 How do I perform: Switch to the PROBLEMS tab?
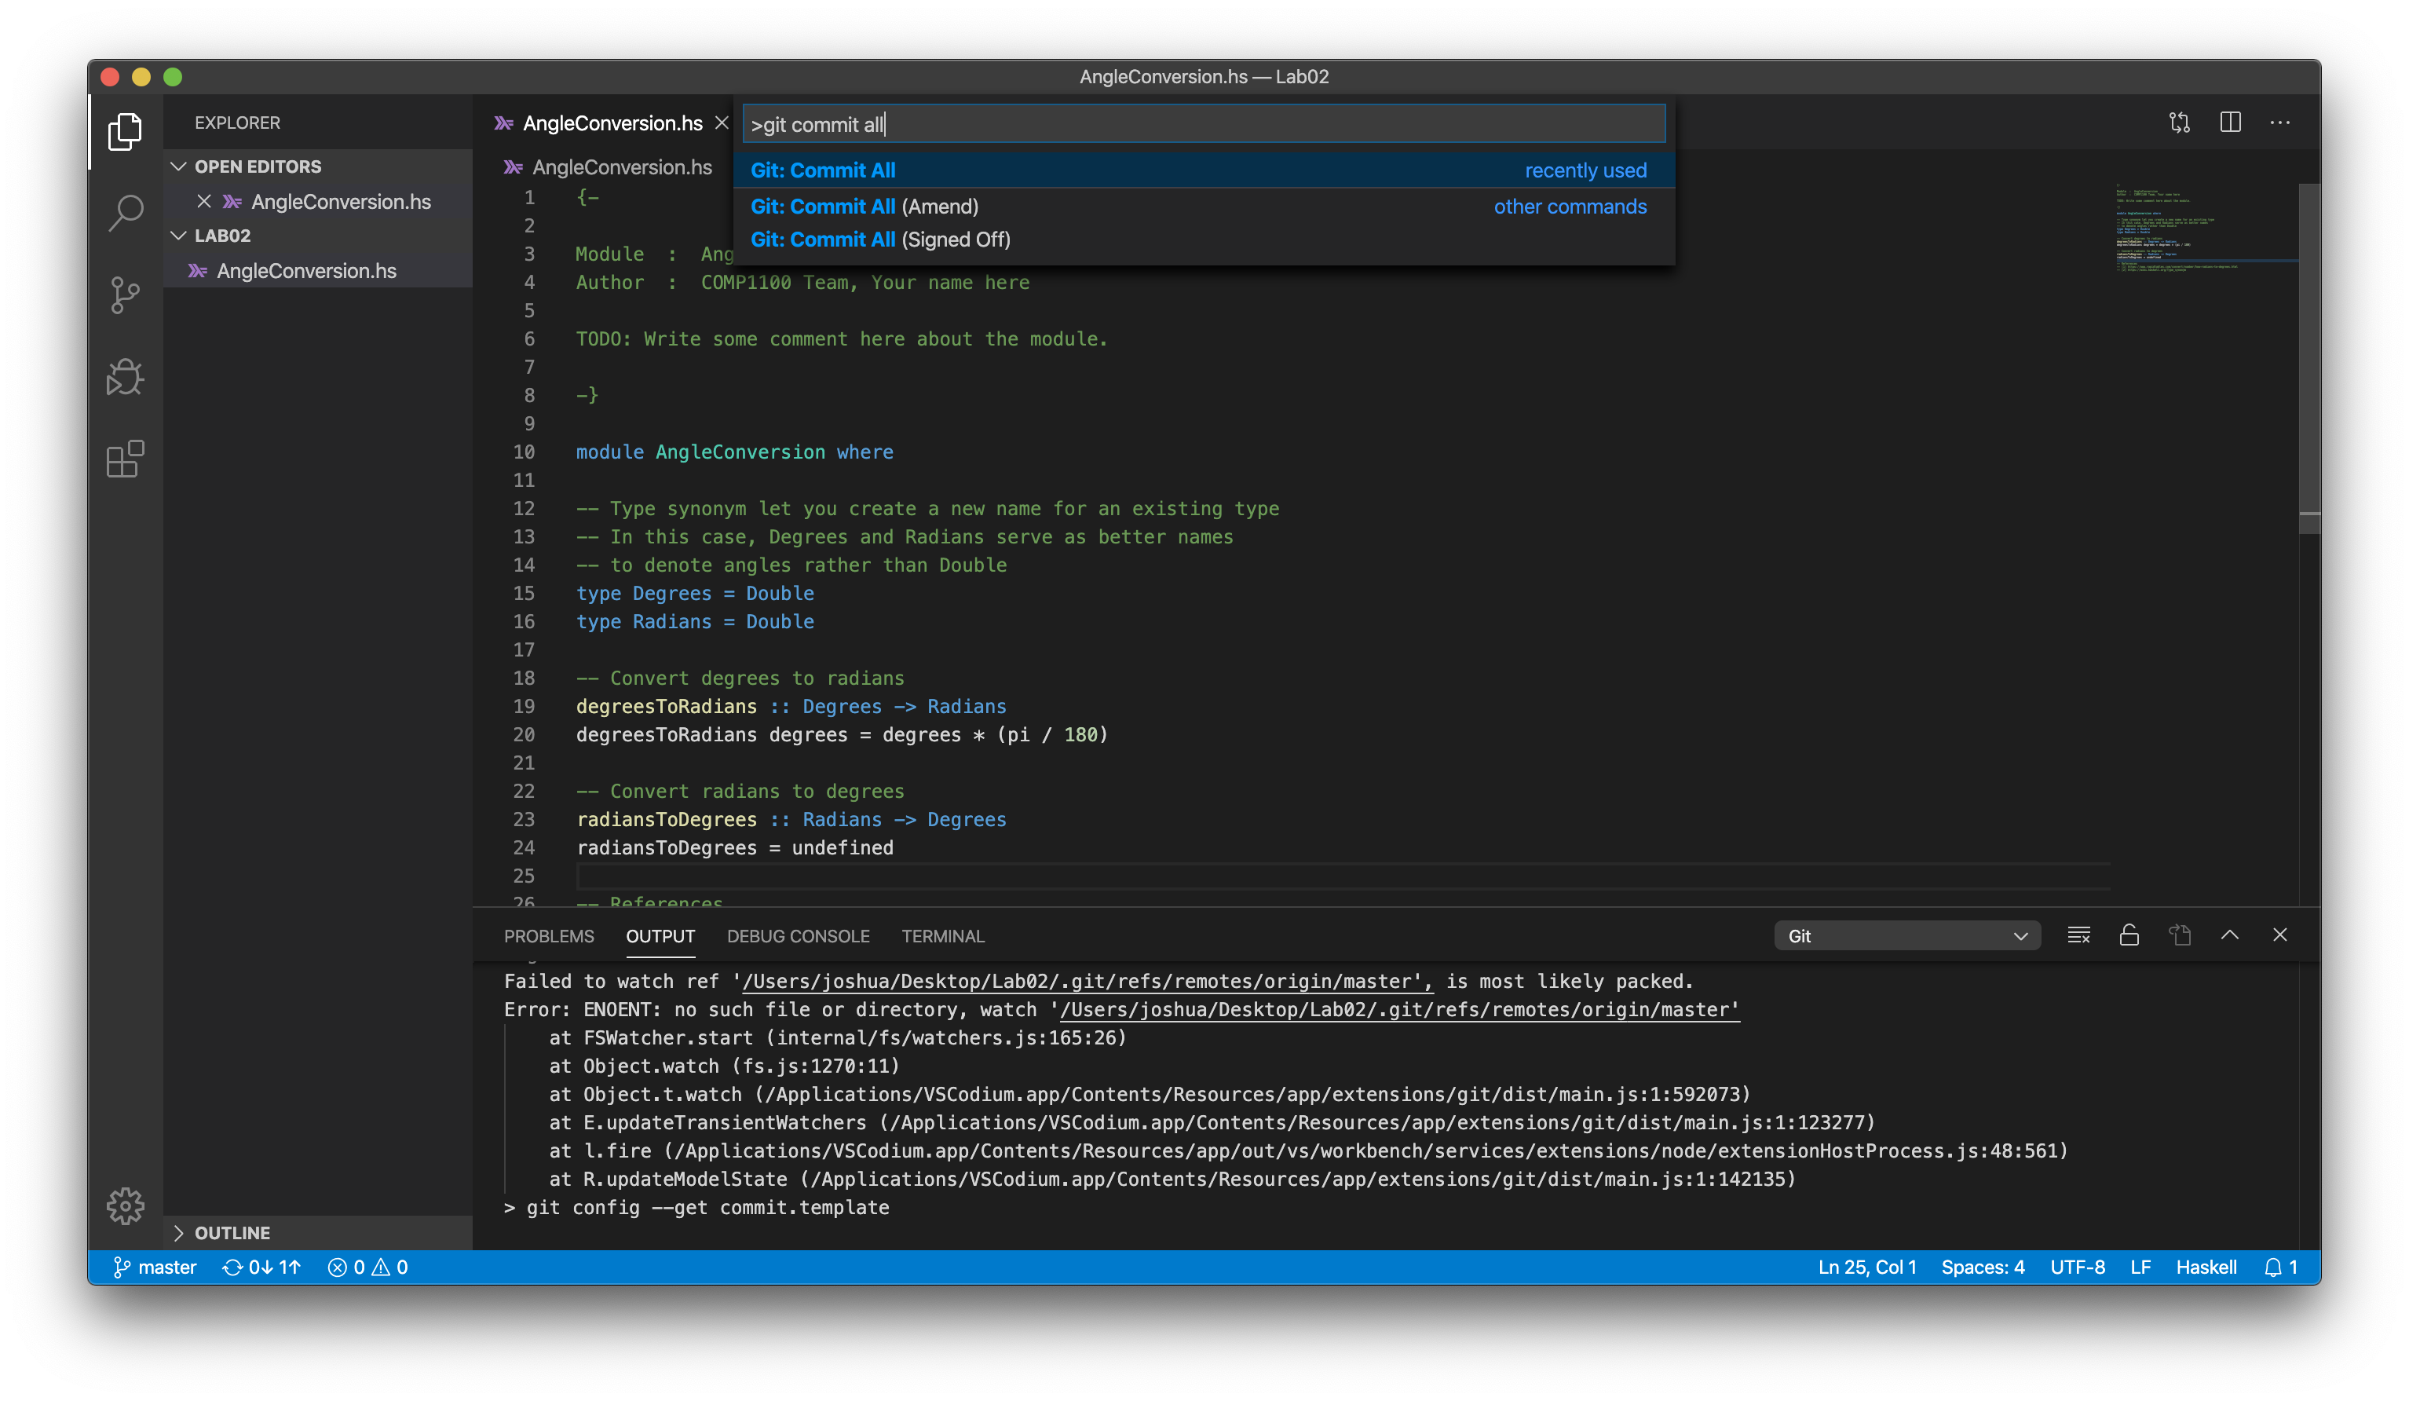pos(549,936)
